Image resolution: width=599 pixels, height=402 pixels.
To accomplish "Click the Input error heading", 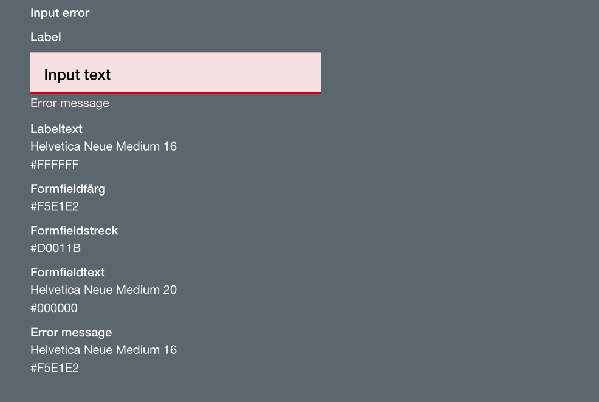I will tap(60, 13).
